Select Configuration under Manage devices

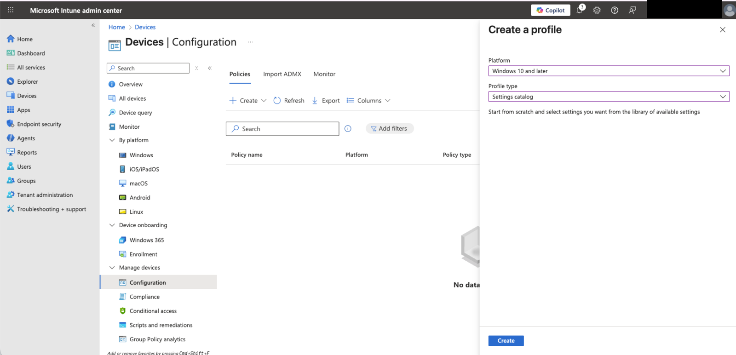point(158,282)
